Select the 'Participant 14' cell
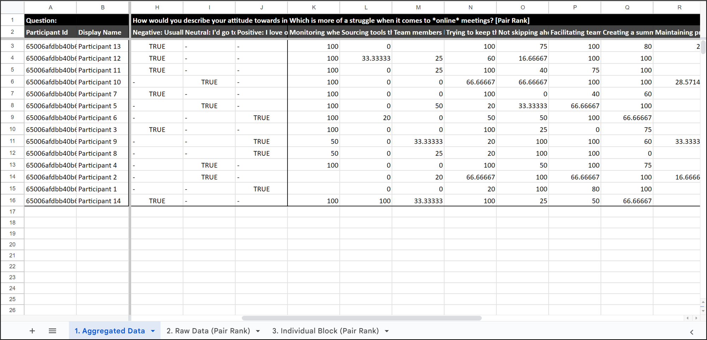This screenshot has height=340, width=707. pyautogui.click(x=103, y=201)
